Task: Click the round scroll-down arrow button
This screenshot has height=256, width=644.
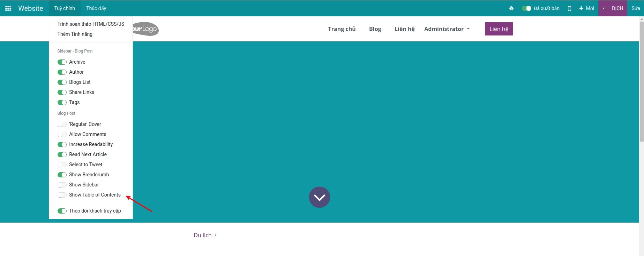Action: (x=319, y=197)
